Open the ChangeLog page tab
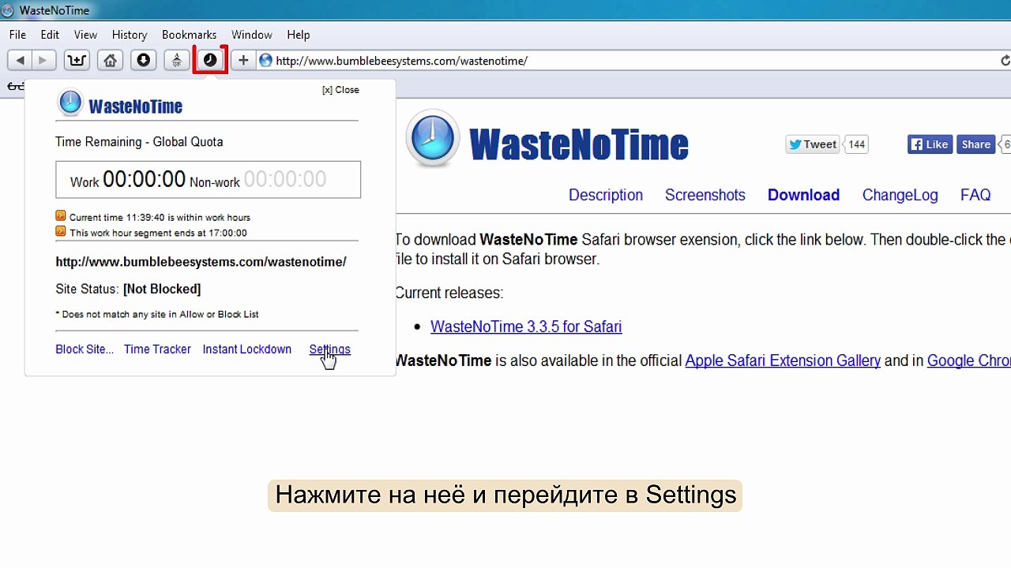The height and width of the screenshot is (568, 1011). point(900,195)
